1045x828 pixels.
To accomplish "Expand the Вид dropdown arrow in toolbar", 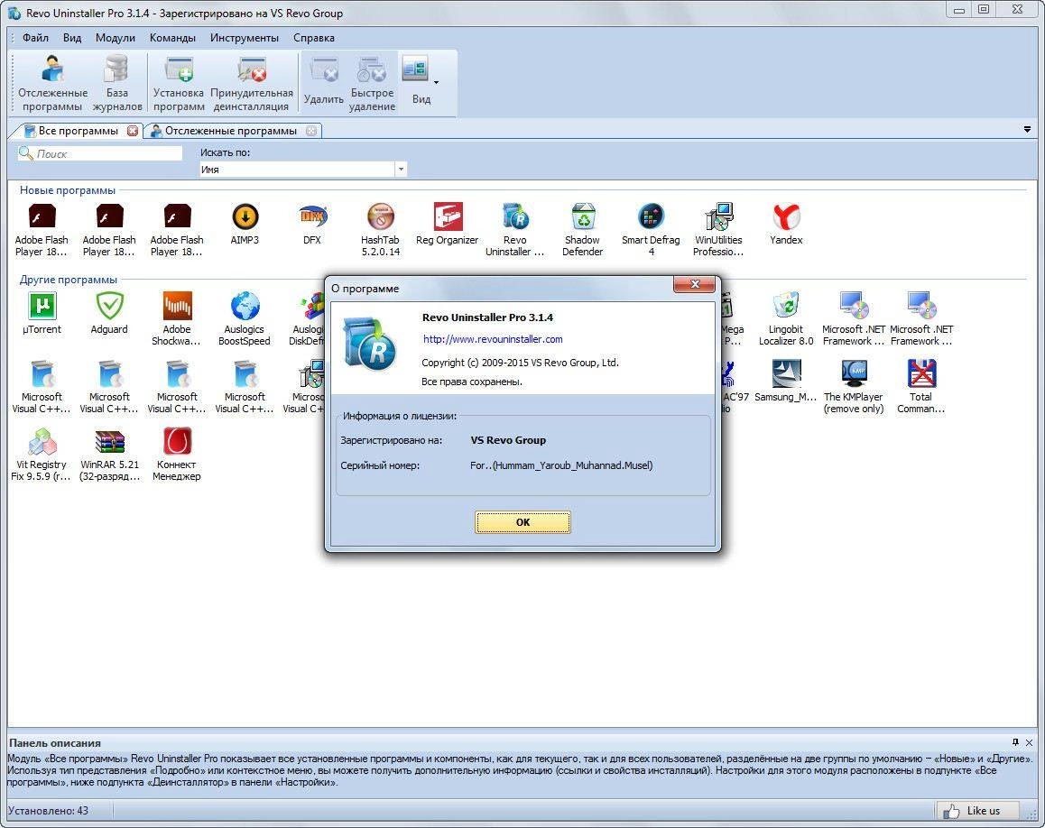I will (437, 83).
